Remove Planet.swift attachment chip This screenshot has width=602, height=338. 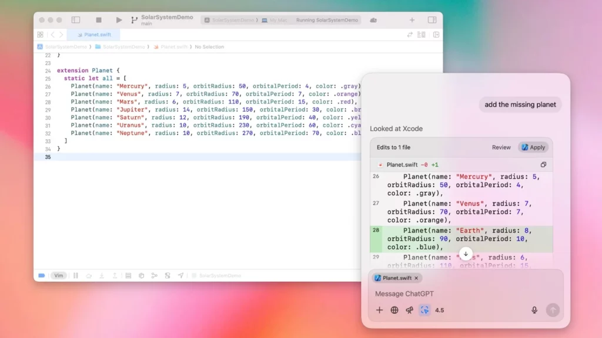coord(416,278)
